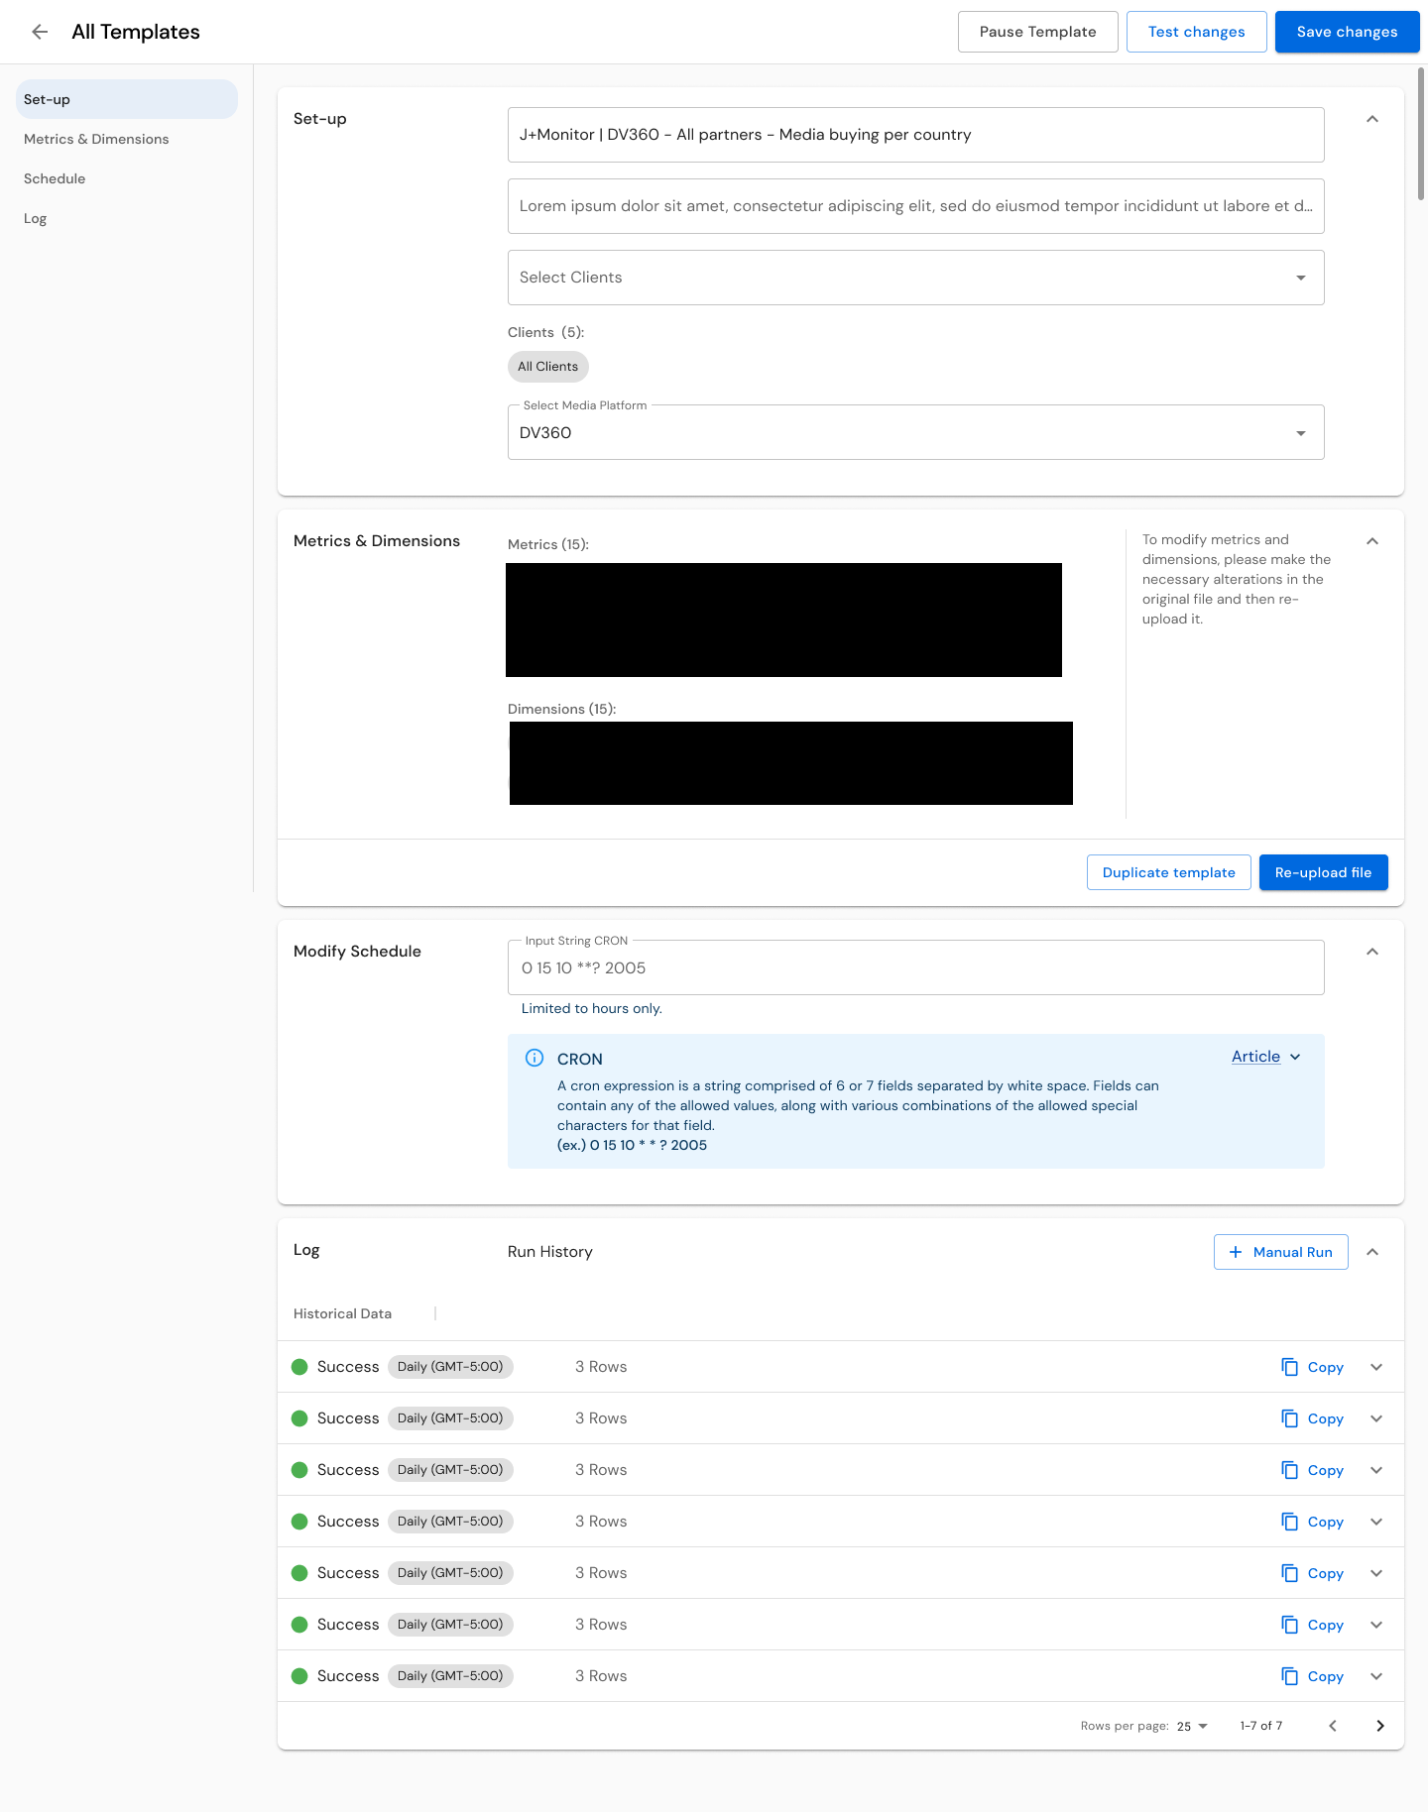
Task: Click green Success status dot in first row
Action: 299,1367
